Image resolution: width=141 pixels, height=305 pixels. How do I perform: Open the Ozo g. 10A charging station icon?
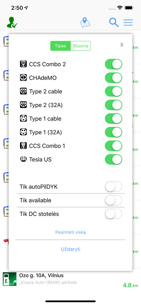pyautogui.click(x=9, y=279)
